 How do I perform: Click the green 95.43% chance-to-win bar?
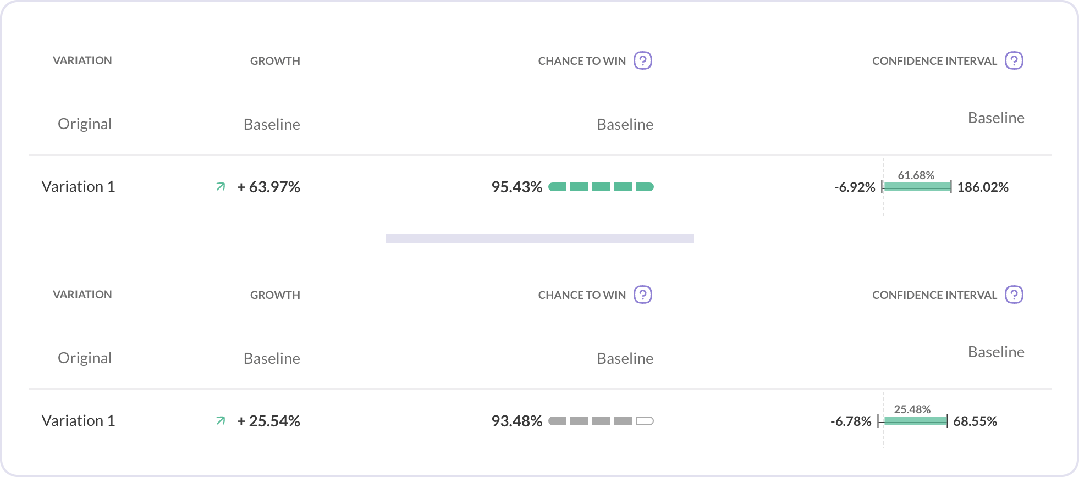(601, 187)
